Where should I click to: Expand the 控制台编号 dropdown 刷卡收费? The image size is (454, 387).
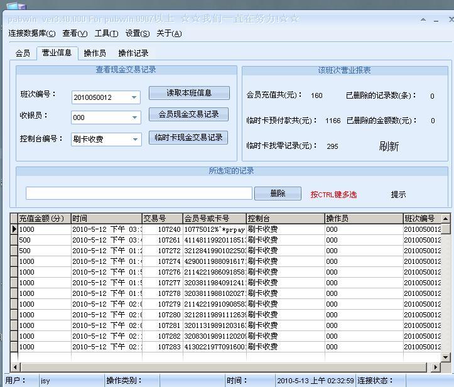tap(135, 139)
